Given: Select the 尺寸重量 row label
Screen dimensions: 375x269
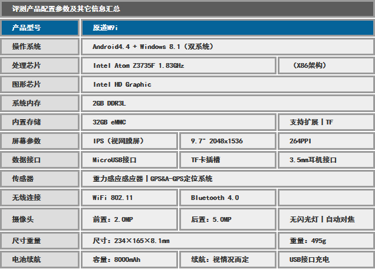Looking at the screenshot, I should pyautogui.click(x=40, y=241).
